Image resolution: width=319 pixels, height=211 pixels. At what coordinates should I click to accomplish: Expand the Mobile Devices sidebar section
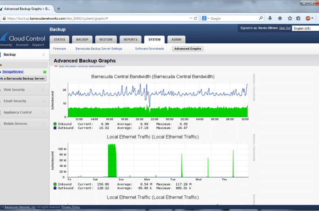click(25, 124)
